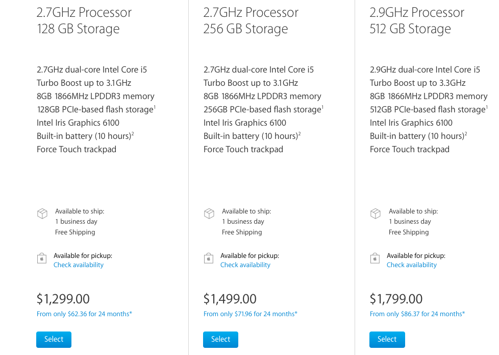Click the shipping box icon for 256 GB model
The image size is (499, 355).
click(209, 213)
